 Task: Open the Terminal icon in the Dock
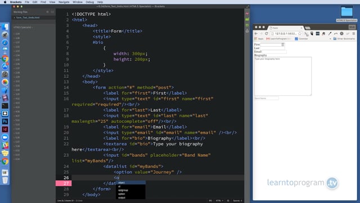point(5,105)
